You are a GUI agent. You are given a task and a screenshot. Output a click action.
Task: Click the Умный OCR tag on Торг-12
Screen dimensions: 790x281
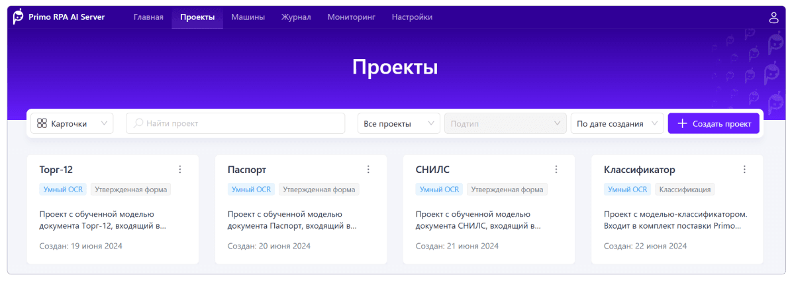pos(62,190)
